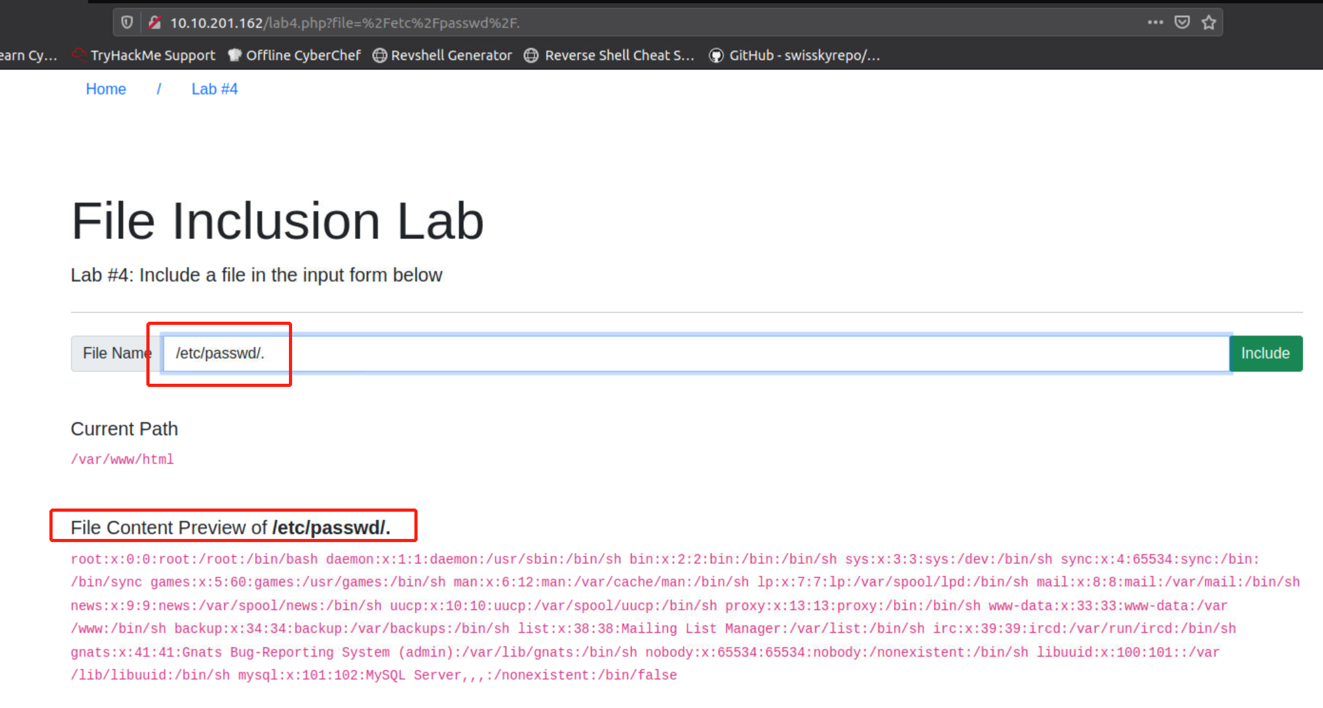Image resolution: width=1323 pixels, height=708 pixels.
Task: Open the Reverse Shell Cheat Sheet bookmark
Action: click(x=619, y=56)
